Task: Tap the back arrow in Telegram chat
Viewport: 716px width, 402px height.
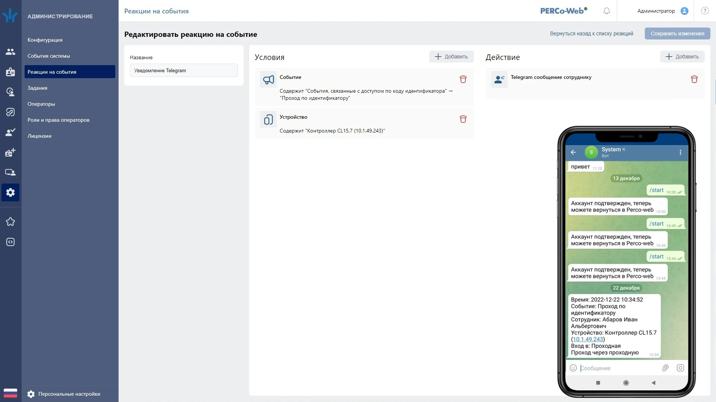Action: click(x=574, y=152)
